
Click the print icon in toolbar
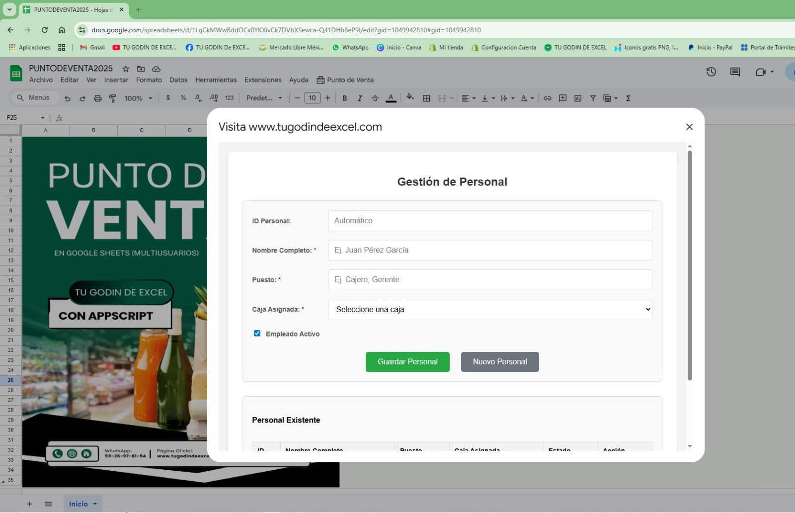98,98
